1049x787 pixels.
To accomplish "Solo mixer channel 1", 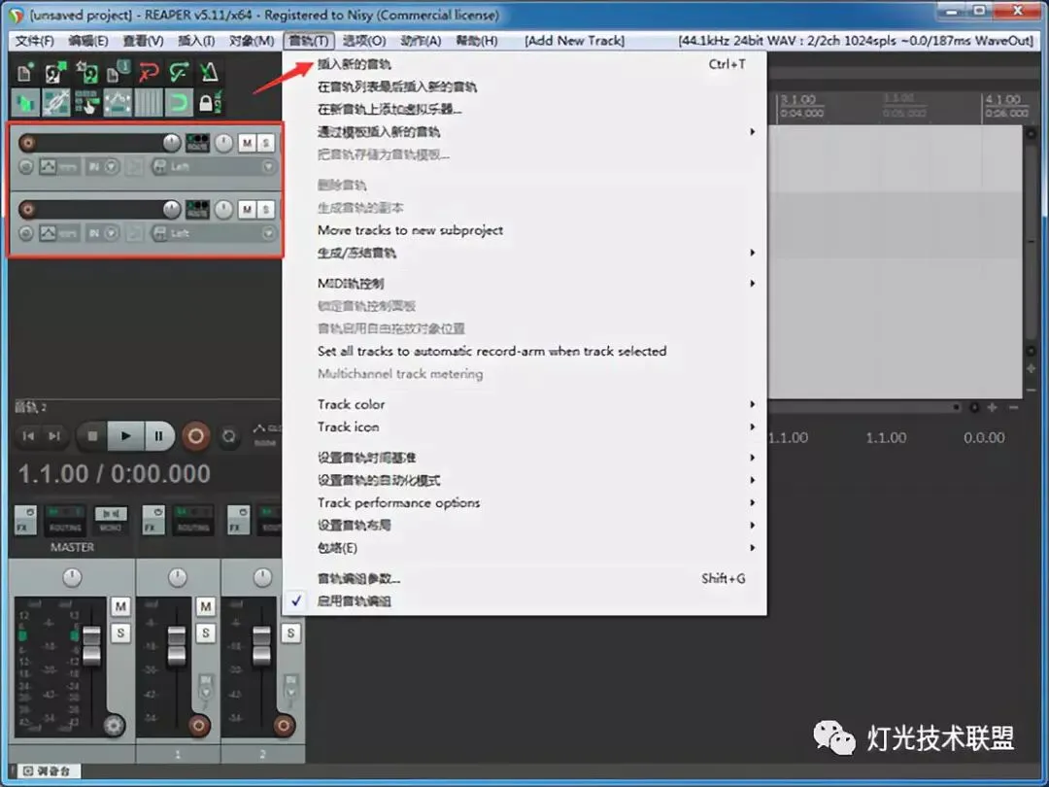I will click(x=205, y=633).
